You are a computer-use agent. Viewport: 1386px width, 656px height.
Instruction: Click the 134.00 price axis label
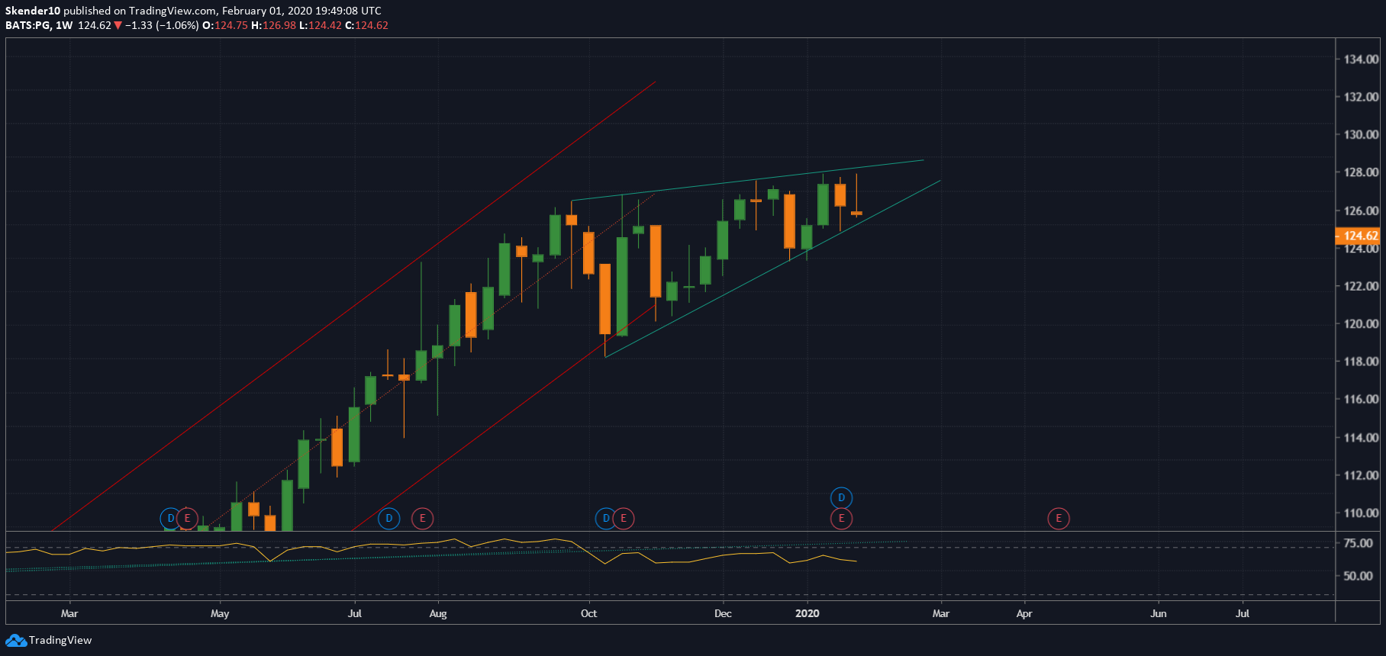pos(1362,59)
